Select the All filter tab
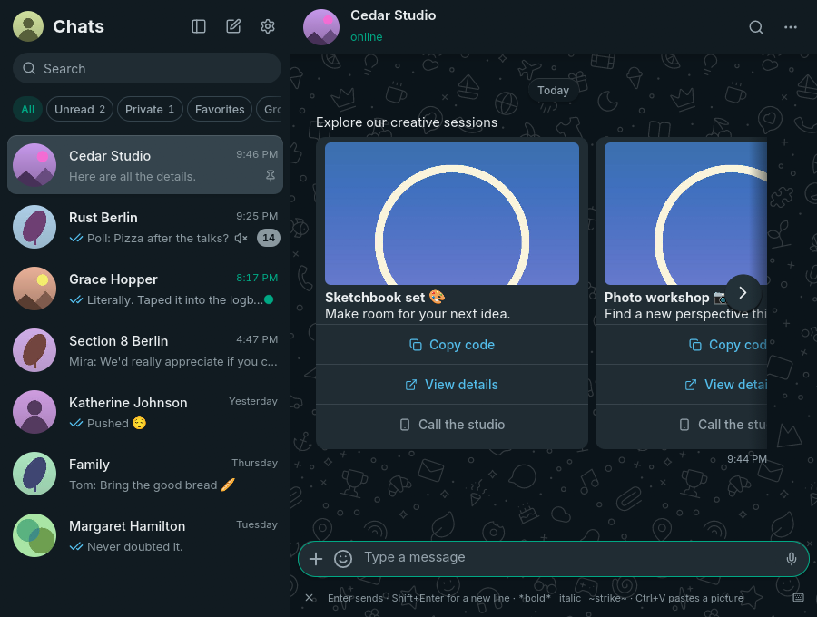 (27, 110)
